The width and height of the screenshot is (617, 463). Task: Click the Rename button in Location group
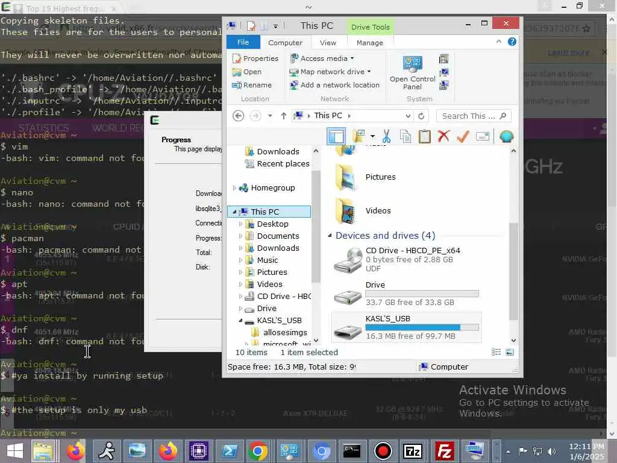[252, 85]
